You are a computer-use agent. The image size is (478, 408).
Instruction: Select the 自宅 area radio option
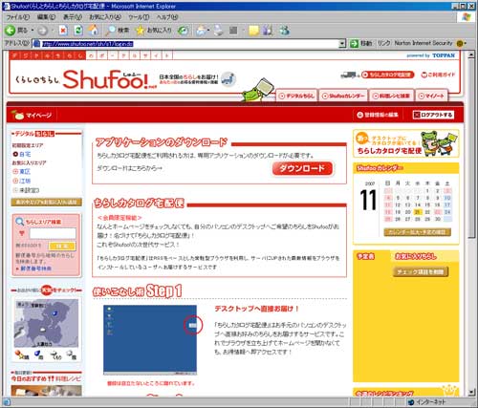[x=15, y=154]
